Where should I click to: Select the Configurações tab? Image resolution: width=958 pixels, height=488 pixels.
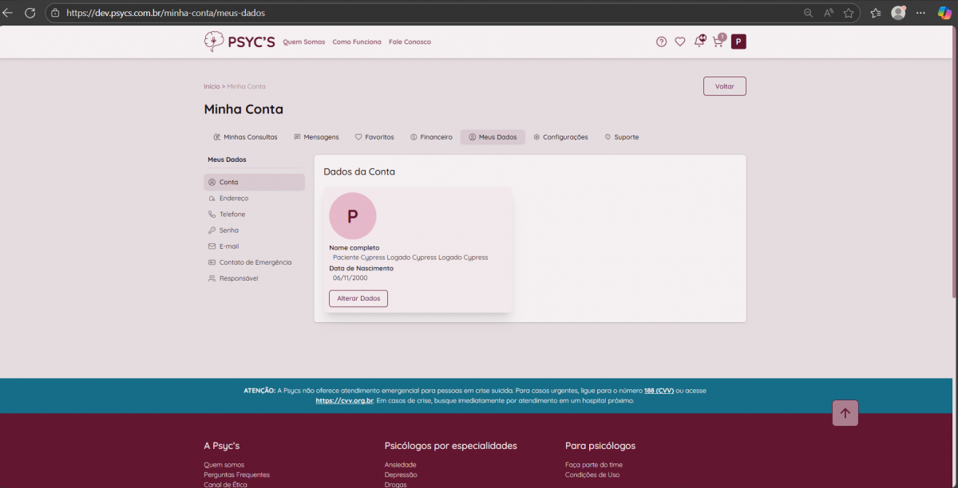point(560,137)
